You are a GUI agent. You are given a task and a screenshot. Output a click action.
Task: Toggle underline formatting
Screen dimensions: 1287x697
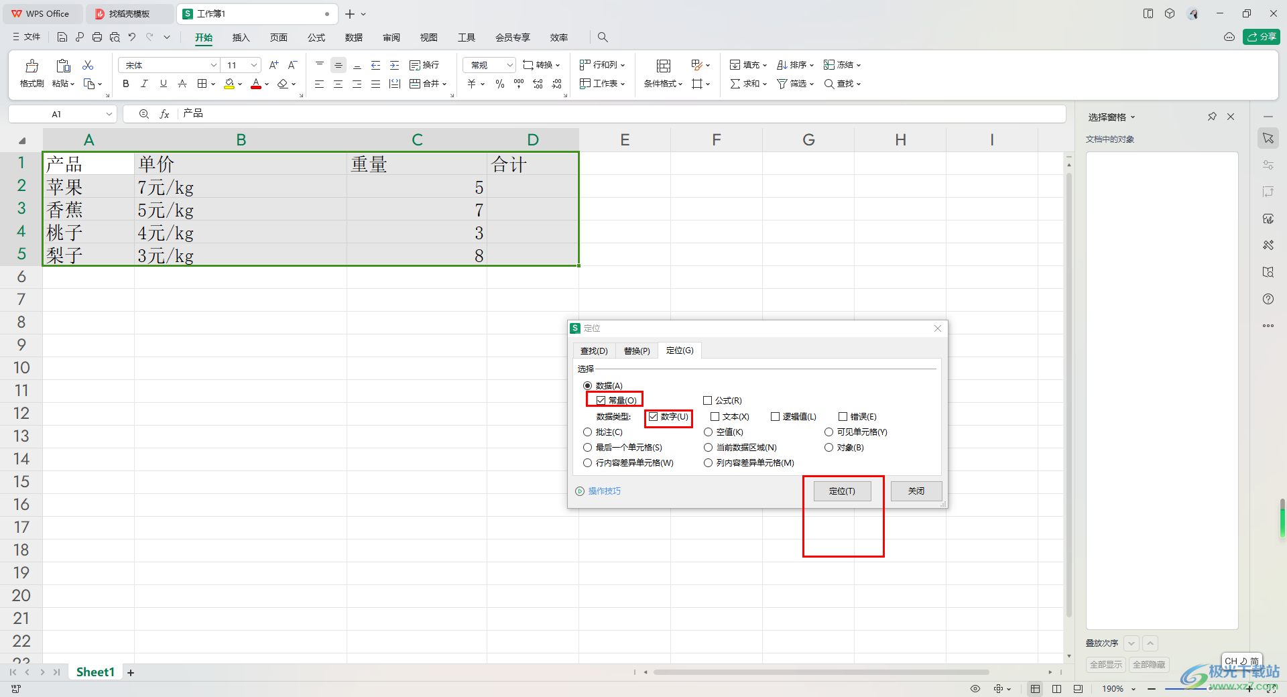click(163, 84)
